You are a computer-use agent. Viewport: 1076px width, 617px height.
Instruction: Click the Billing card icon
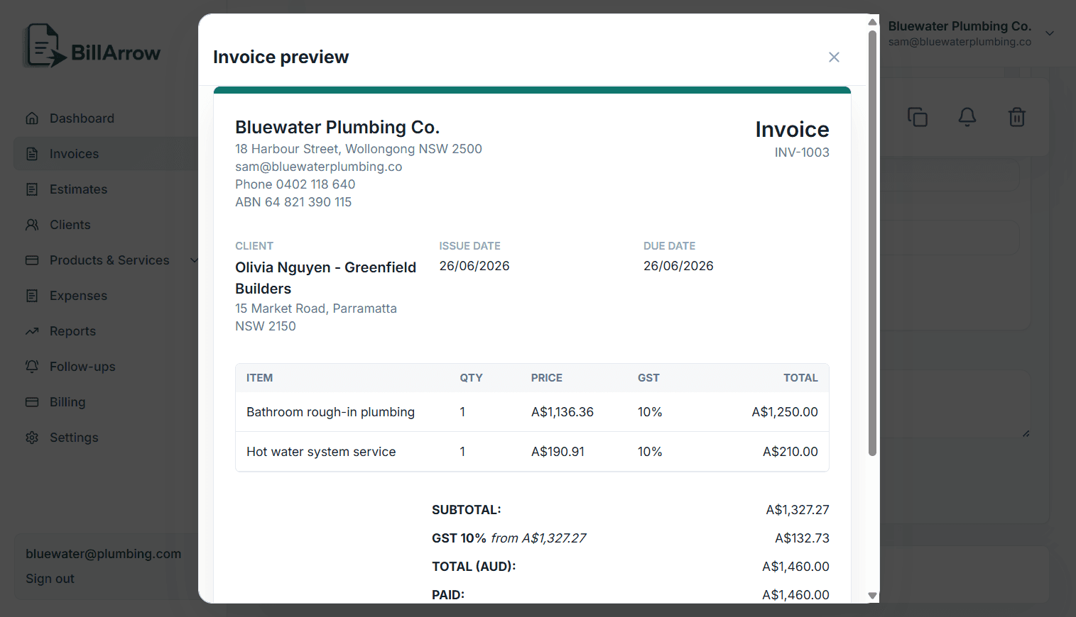pyautogui.click(x=32, y=402)
